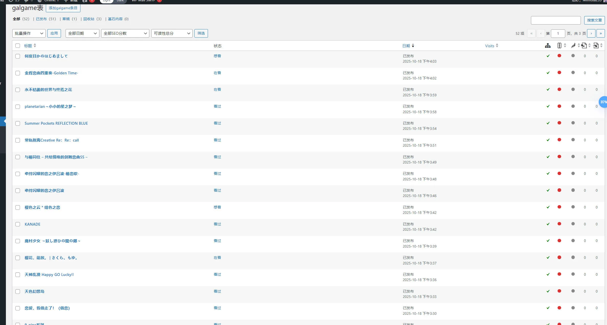The image size is (607, 325).
Task: Jump to last page double-arrow
Action: pos(601,33)
